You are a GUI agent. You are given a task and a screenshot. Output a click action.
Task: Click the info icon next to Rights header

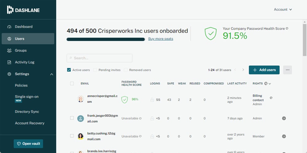point(266,83)
